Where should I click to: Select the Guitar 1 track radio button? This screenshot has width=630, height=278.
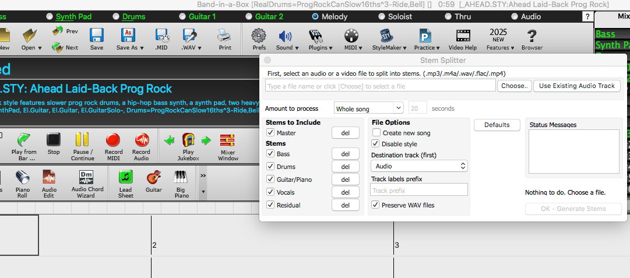coord(182,16)
